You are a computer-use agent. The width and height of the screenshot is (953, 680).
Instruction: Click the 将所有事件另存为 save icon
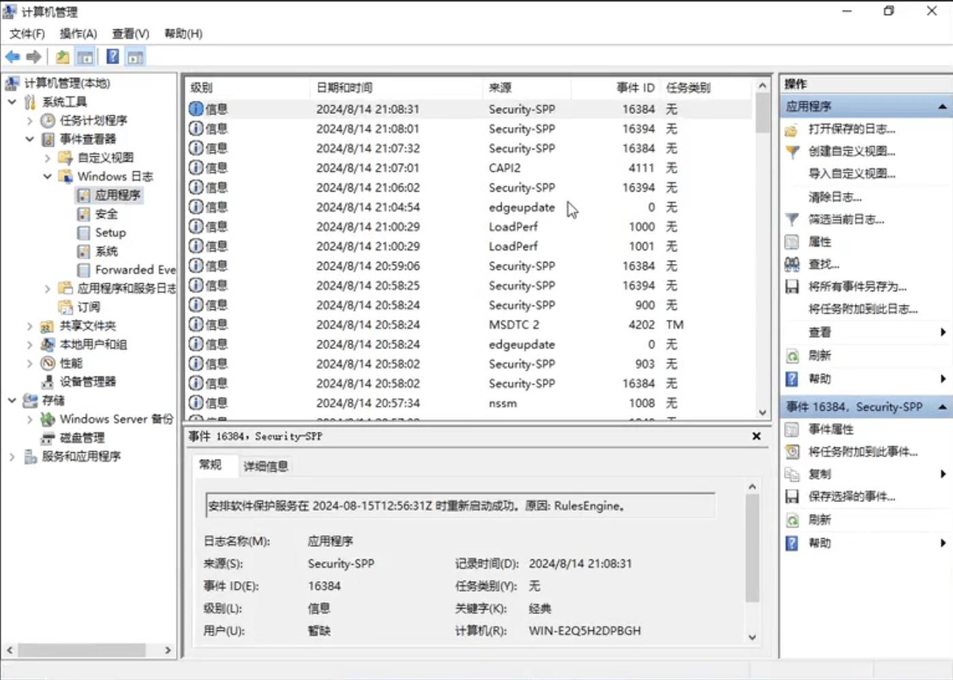792,286
